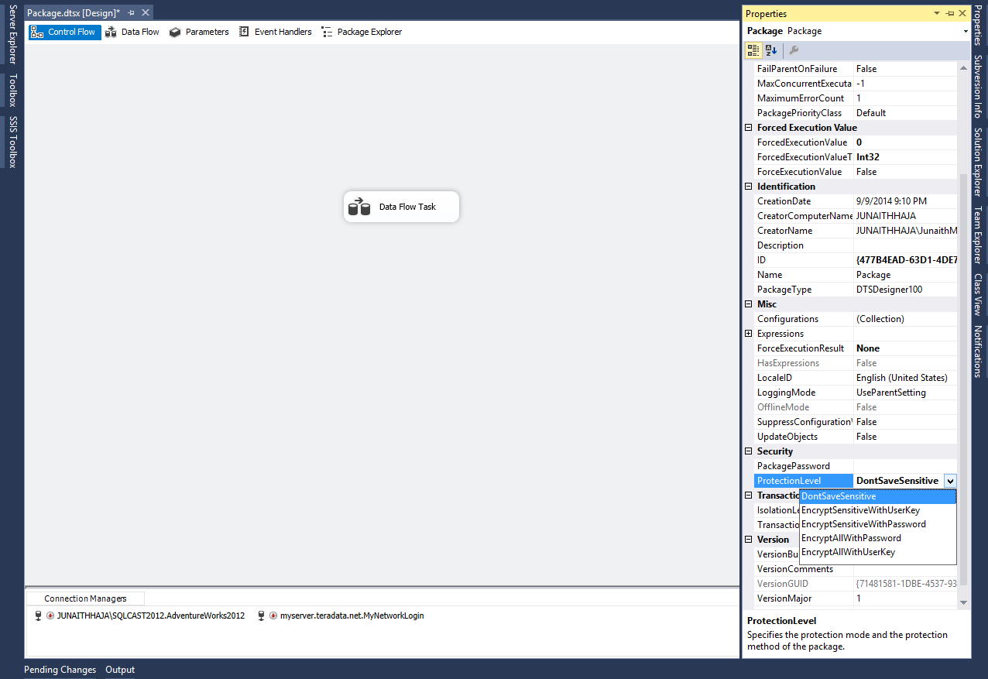Collapse the Identification category

[x=748, y=186]
